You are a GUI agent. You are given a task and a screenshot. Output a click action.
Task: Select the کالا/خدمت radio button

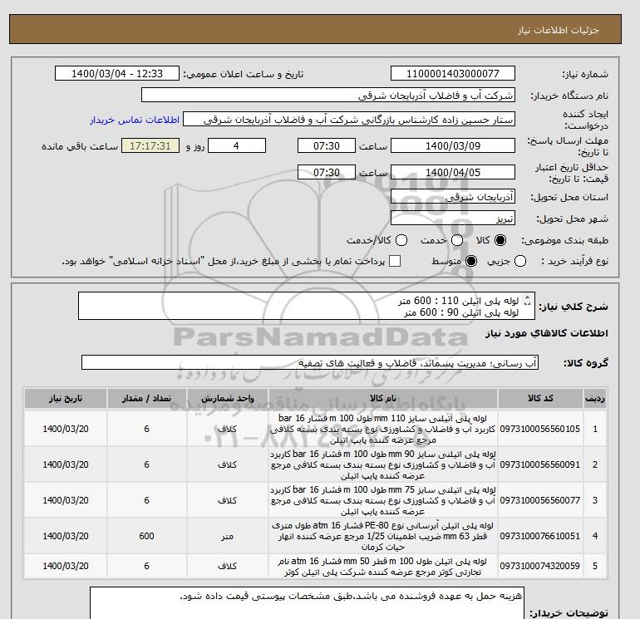click(401, 240)
